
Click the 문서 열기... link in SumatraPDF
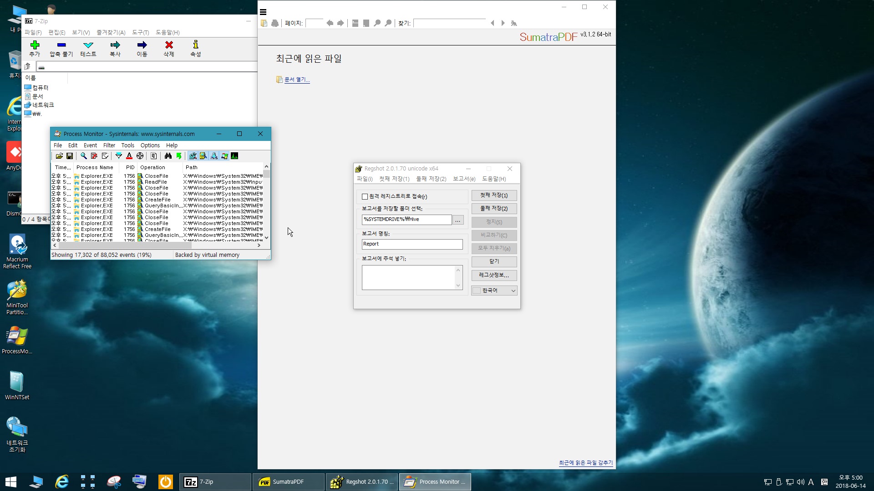click(297, 80)
